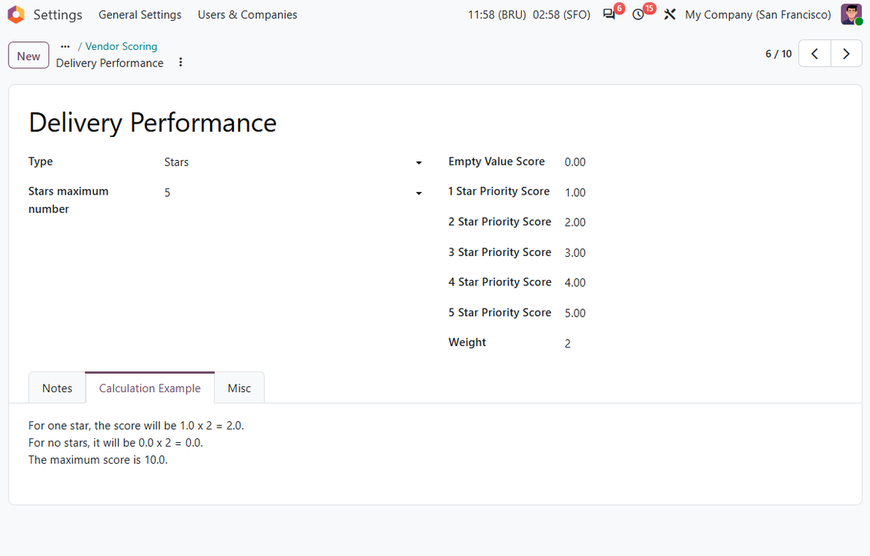This screenshot has height=556, width=870.
Task: Go to previous record arrow
Action: pos(815,54)
